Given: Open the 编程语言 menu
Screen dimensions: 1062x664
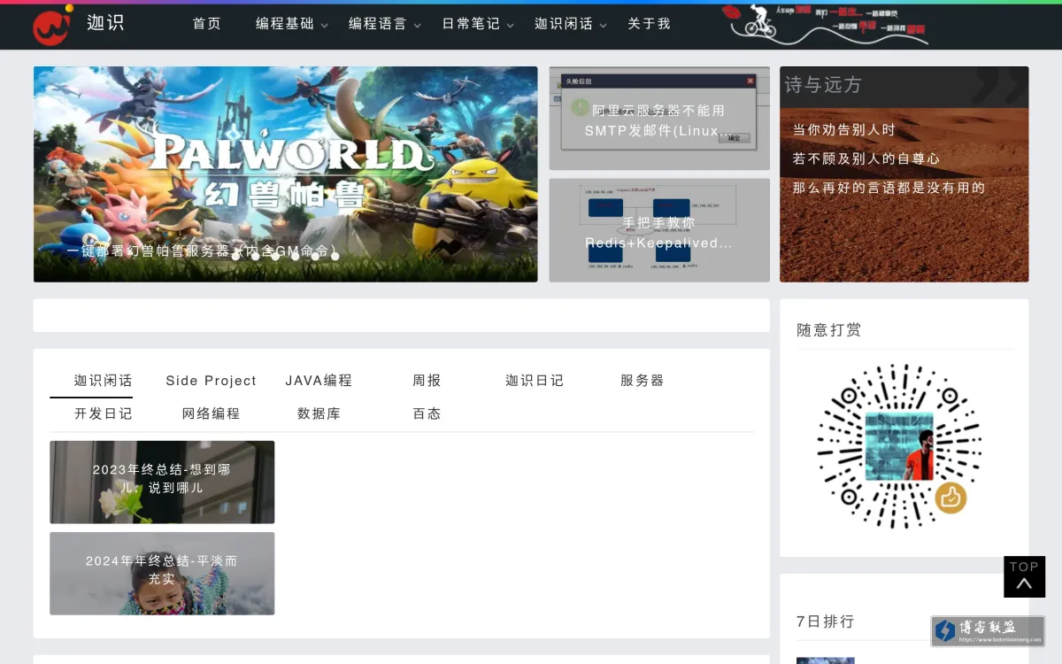Looking at the screenshot, I should pyautogui.click(x=378, y=24).
